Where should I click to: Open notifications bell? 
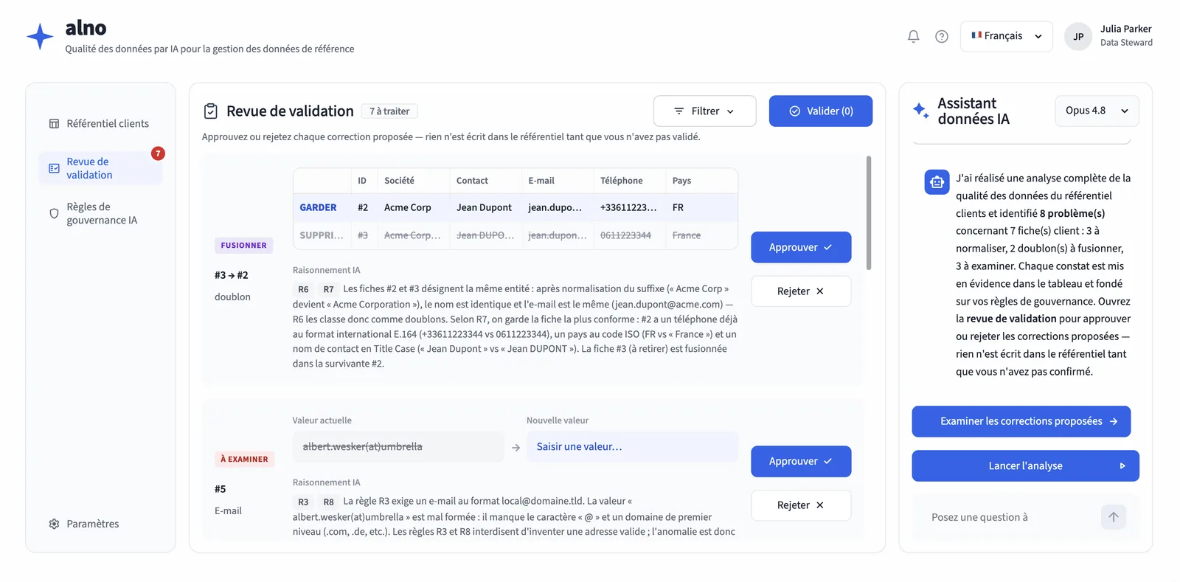[x=913, y=36]
